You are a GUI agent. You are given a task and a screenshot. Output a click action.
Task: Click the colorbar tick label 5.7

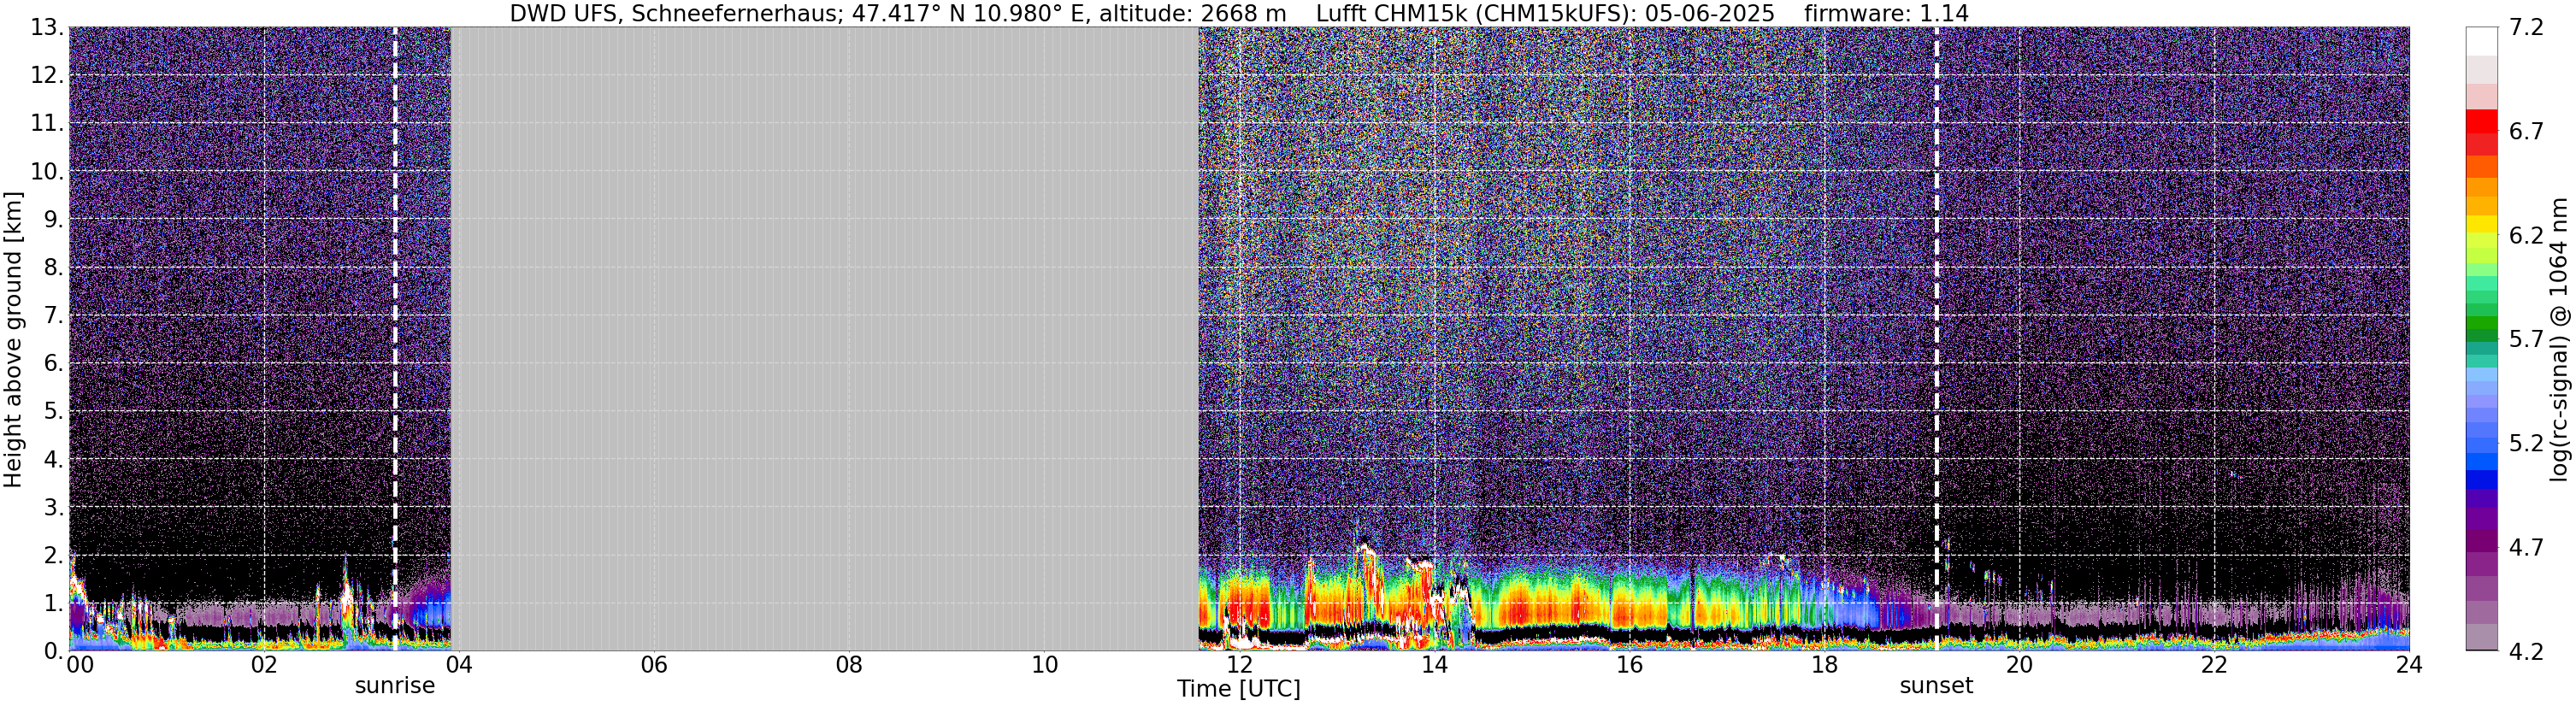2526,340
